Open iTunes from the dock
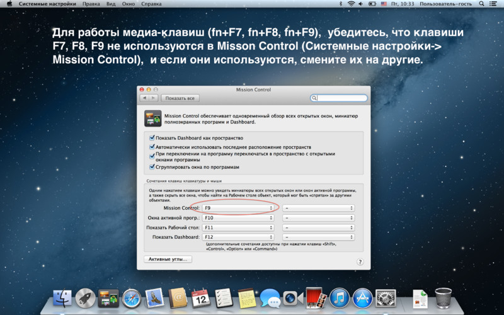 (339, 298)
